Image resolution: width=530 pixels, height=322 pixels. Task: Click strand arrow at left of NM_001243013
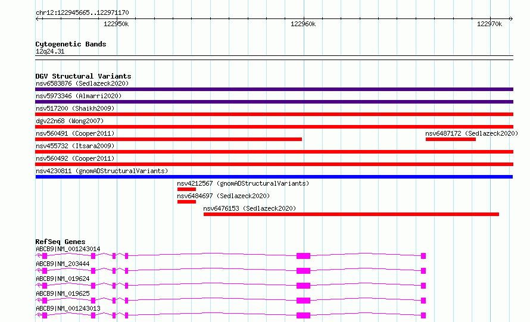point(38,315)
